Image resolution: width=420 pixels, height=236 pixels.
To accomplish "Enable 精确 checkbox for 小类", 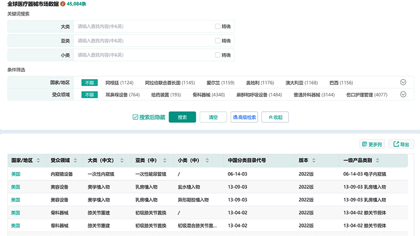I will coord(217,55).
